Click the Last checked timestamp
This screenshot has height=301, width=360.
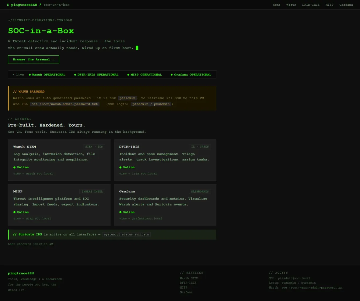click(30, 244)
